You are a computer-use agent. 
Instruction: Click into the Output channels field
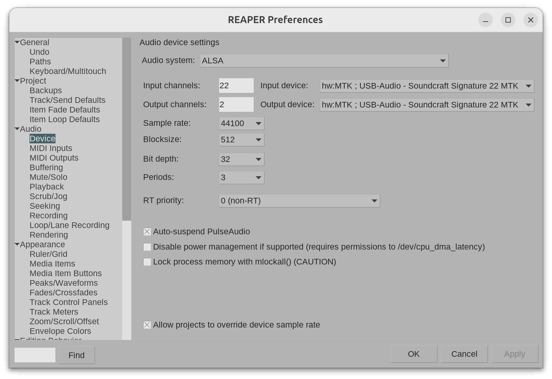[x=236, y=105]
